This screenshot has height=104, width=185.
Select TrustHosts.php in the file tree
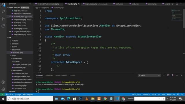click(20, 88)
